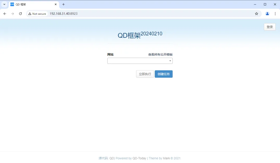Close the QD 框架 tab

tap(55, 4)
